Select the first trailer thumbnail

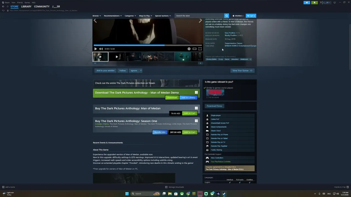pyautogui.click(x=100, y=57)
